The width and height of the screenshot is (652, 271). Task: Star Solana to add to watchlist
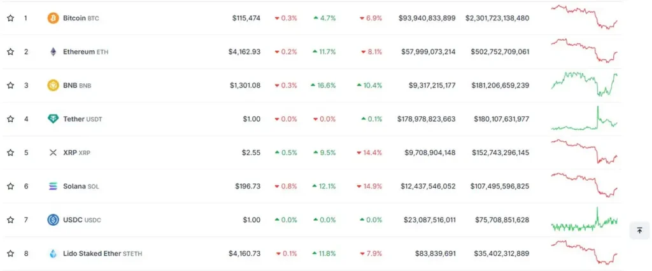[x=10, y=186]
